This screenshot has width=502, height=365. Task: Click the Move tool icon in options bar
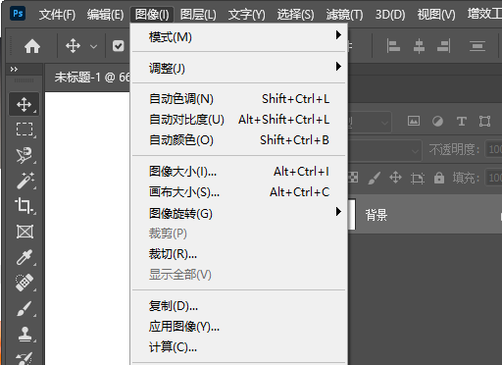[73, 46]
